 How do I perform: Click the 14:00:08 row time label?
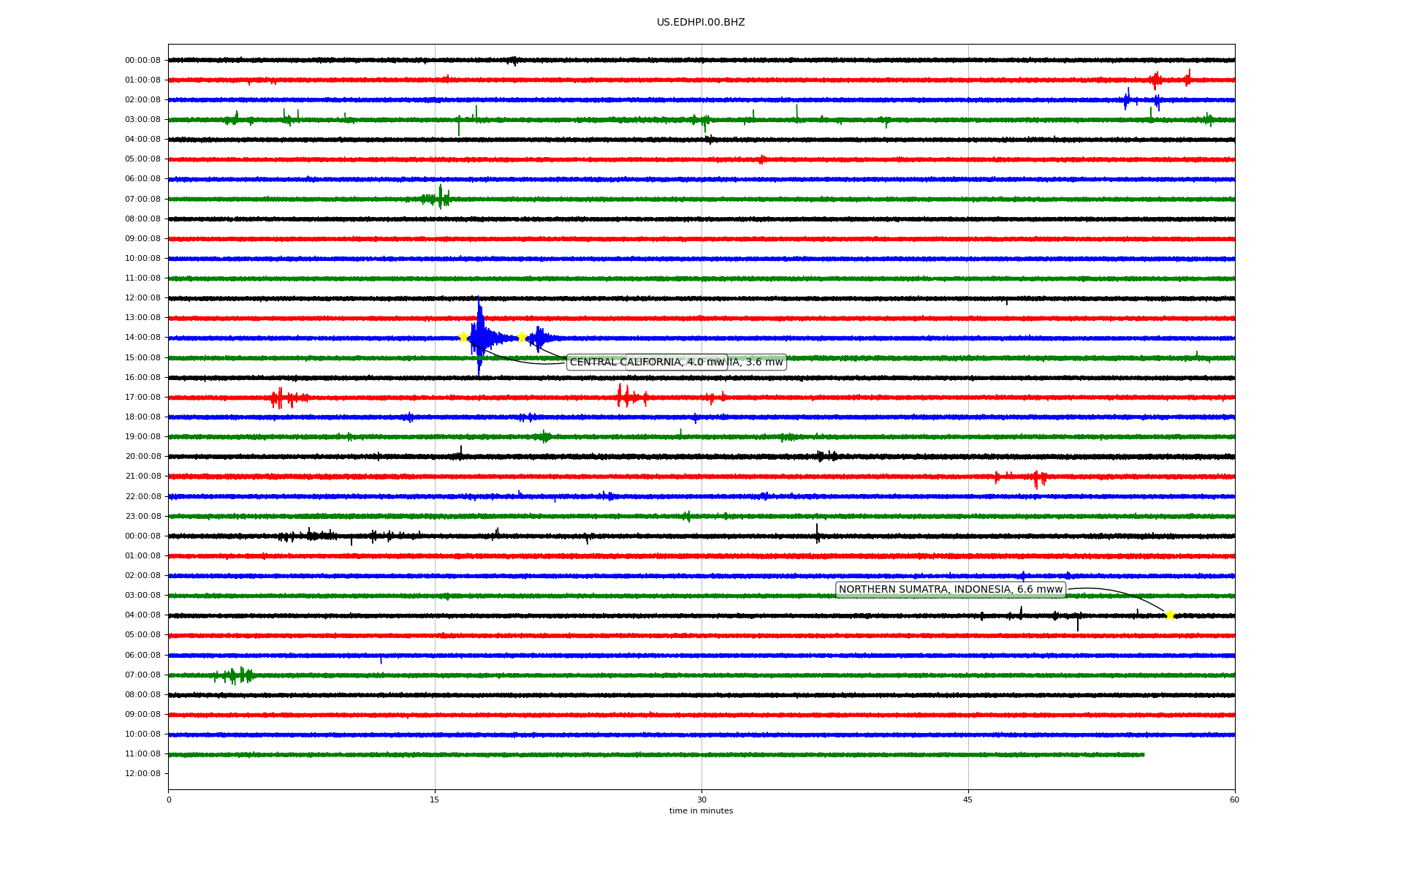142,338
